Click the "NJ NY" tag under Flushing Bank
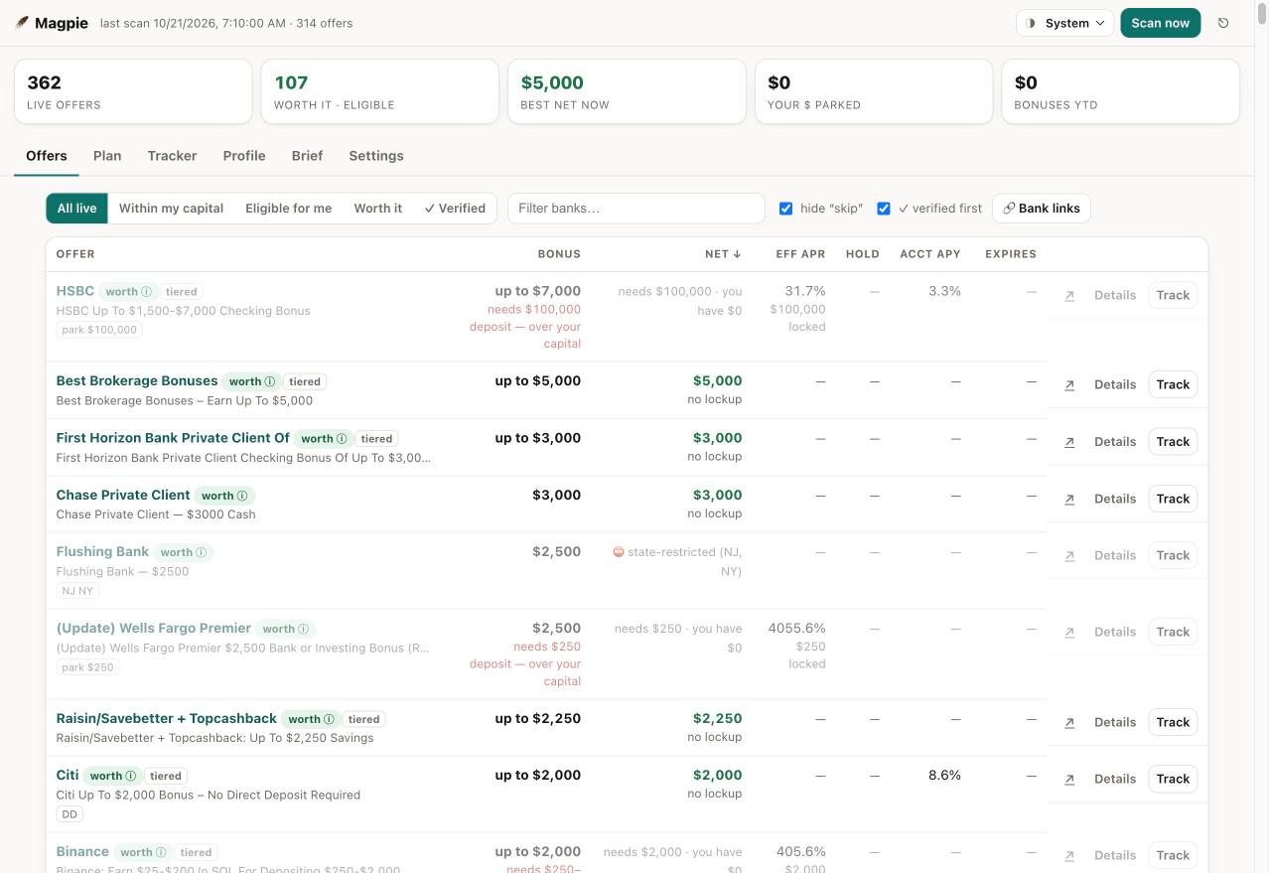This screenshot has height=873, width=1269. pos(77,591)
